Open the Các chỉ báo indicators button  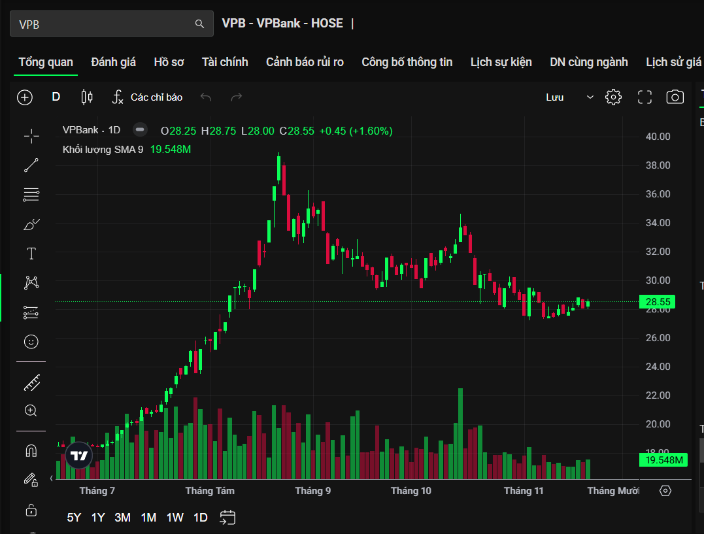click(x=148, y=97)
